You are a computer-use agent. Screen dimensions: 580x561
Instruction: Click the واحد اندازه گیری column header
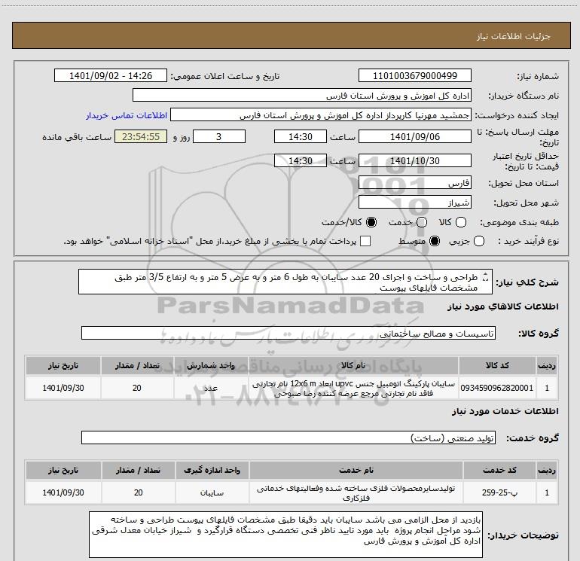pos(212,470)
